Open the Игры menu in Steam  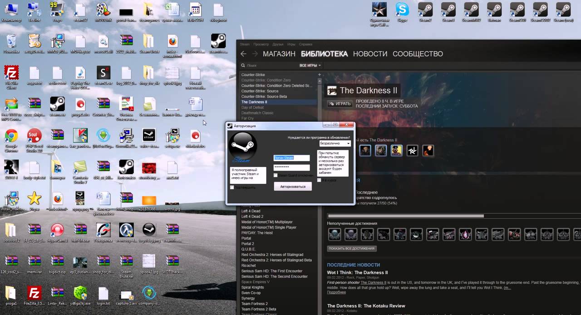pos(291,44)
